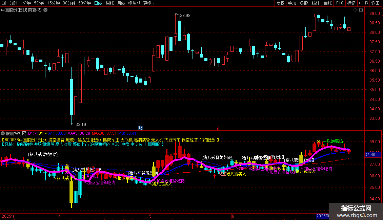This screenshot has height=220, width=383.
Task: Select the 日线 daily chart tab
Action: coord(98,3)
